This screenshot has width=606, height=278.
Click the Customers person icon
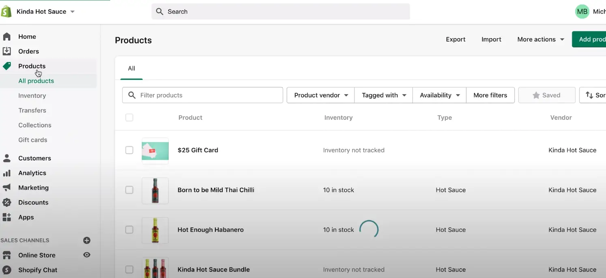point(6,158)
